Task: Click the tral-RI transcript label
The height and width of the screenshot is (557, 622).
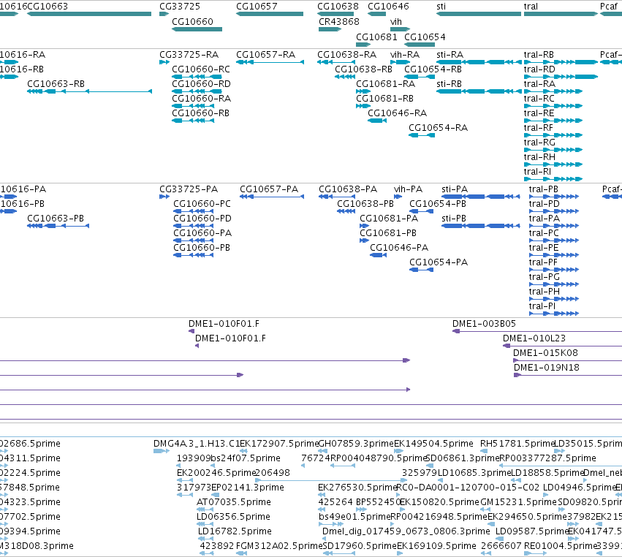Action: pos(537,172)
